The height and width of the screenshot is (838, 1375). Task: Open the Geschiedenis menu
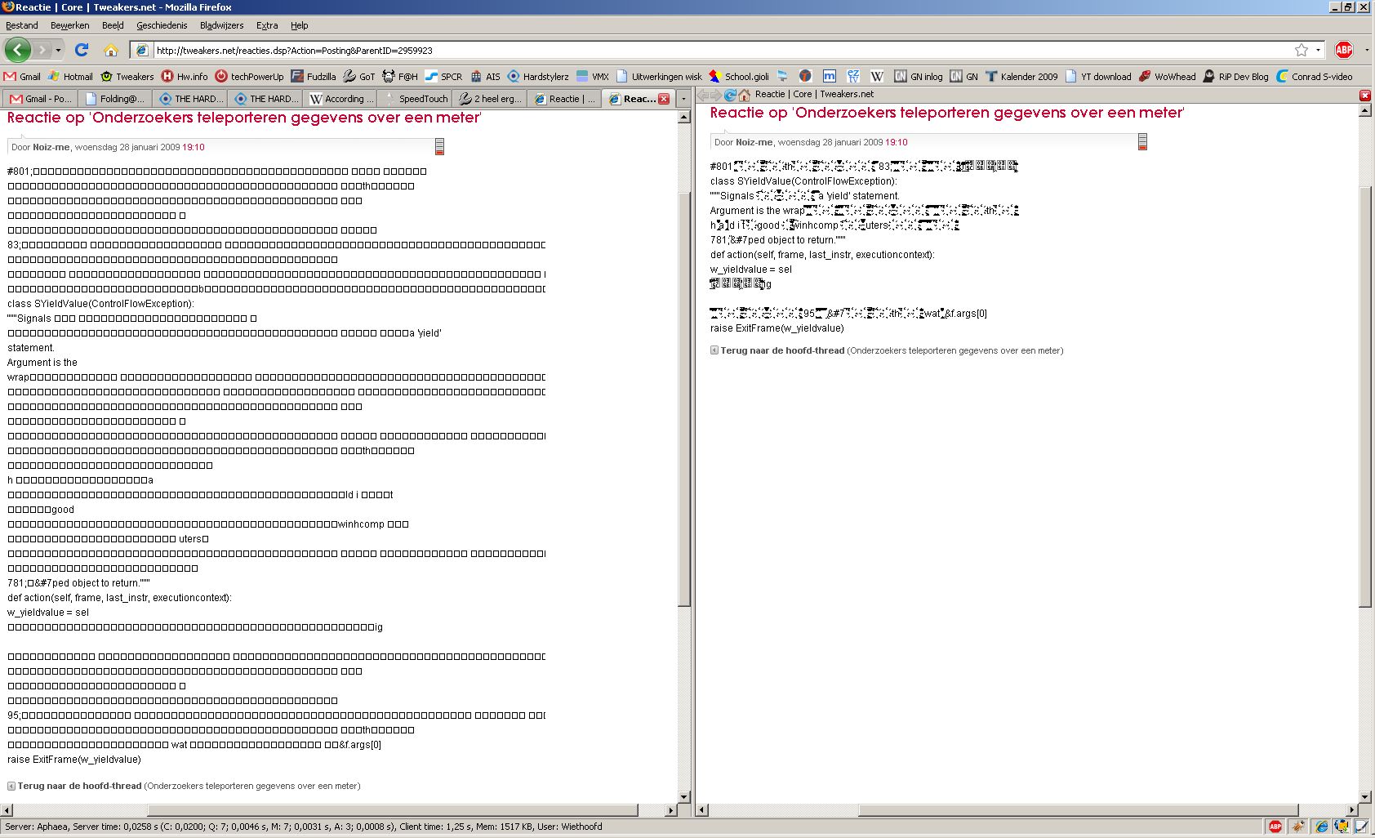click(x=162, y=25)
